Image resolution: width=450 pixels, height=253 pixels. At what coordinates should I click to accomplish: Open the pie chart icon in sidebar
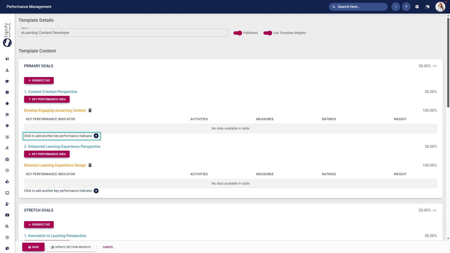pos(7,248)
